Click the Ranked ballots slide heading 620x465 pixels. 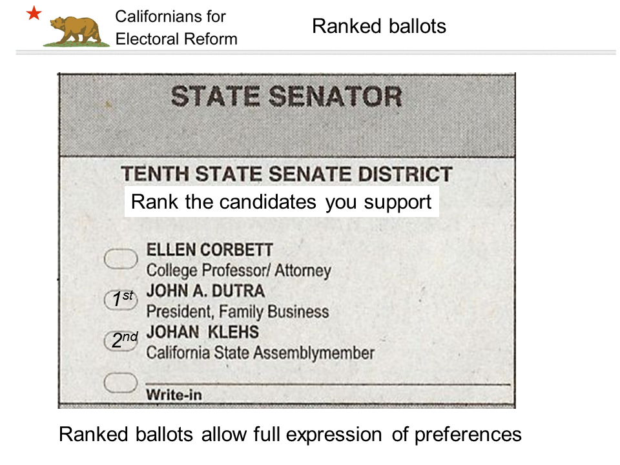[x=379, y=26]
